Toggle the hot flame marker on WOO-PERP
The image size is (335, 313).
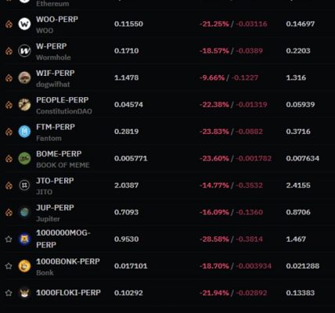(x=9, y=24)
